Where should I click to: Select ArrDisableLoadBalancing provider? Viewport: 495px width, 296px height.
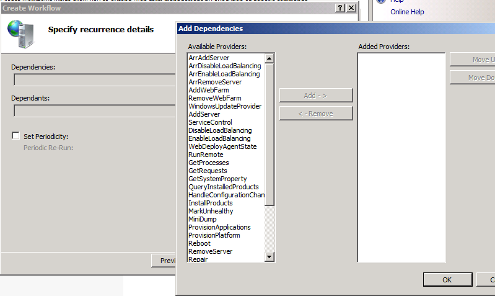[x=225, y=66]
